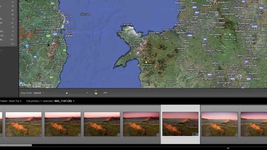Click the 'Folder : Mam Tor 3' label
The height and width of the screenshot is (150, 267).
pos(10,101)
